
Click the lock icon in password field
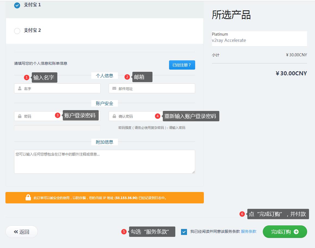[20, 116]
